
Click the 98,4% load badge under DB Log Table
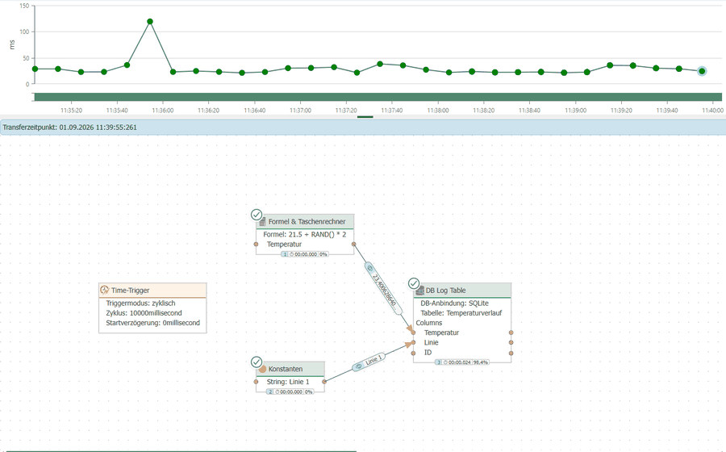click(480, 362)
